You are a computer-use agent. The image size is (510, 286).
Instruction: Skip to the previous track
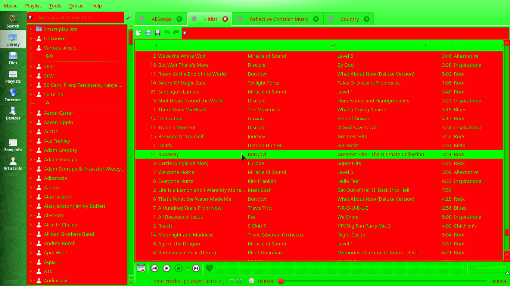click(155, 268)
